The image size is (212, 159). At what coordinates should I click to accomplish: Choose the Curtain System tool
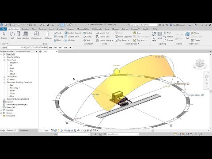[x=73, y=33]
